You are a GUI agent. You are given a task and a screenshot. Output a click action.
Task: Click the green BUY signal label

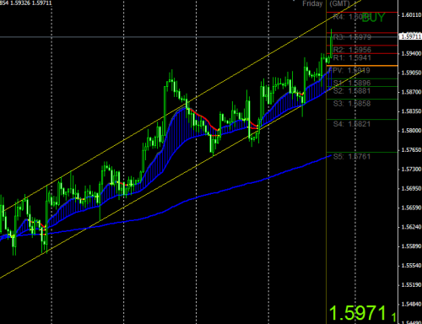coord(373,18)
